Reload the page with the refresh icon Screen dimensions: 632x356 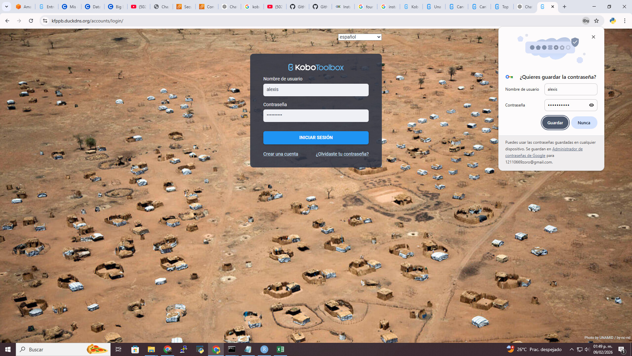[x=31, y=21]
